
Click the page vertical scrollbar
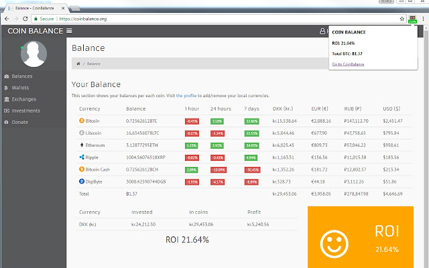tap(426, 147)
